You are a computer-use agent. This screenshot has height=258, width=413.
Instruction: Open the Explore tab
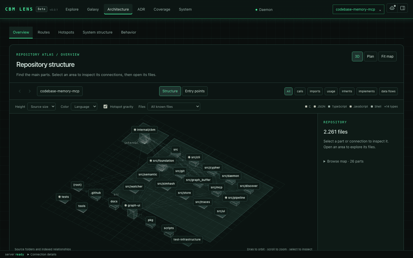pyautogui.click(x=72, y=9)
